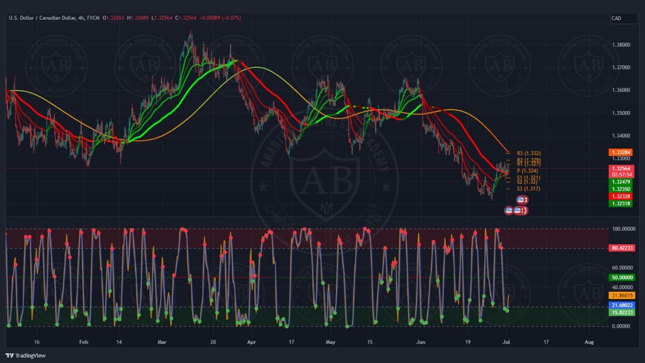
Task: Click the Apr label on time axis
Action: 252,342
